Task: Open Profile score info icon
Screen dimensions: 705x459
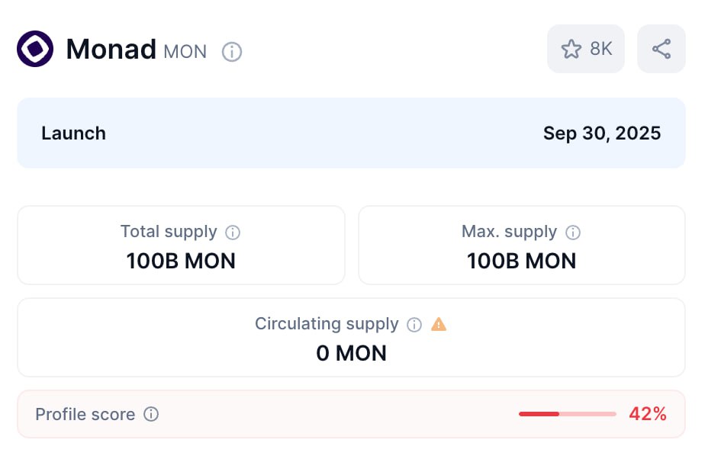Action: (151, 414)
